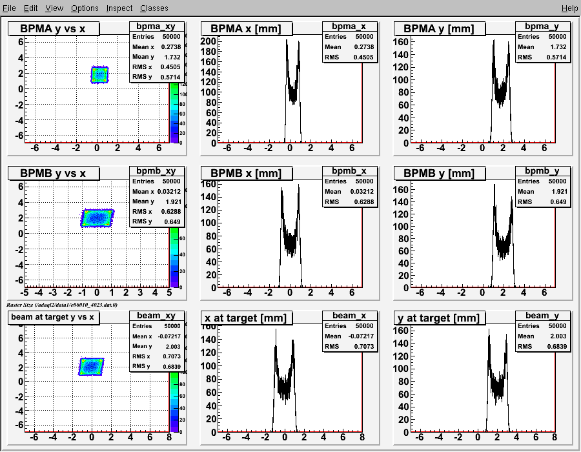Screen dimensions: 581x452
Task: Select the 'BPMA x [mm]' plot title
Action: point(246,29)
